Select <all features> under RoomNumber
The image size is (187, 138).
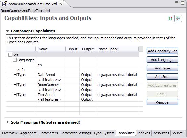(x=50, y=90)
